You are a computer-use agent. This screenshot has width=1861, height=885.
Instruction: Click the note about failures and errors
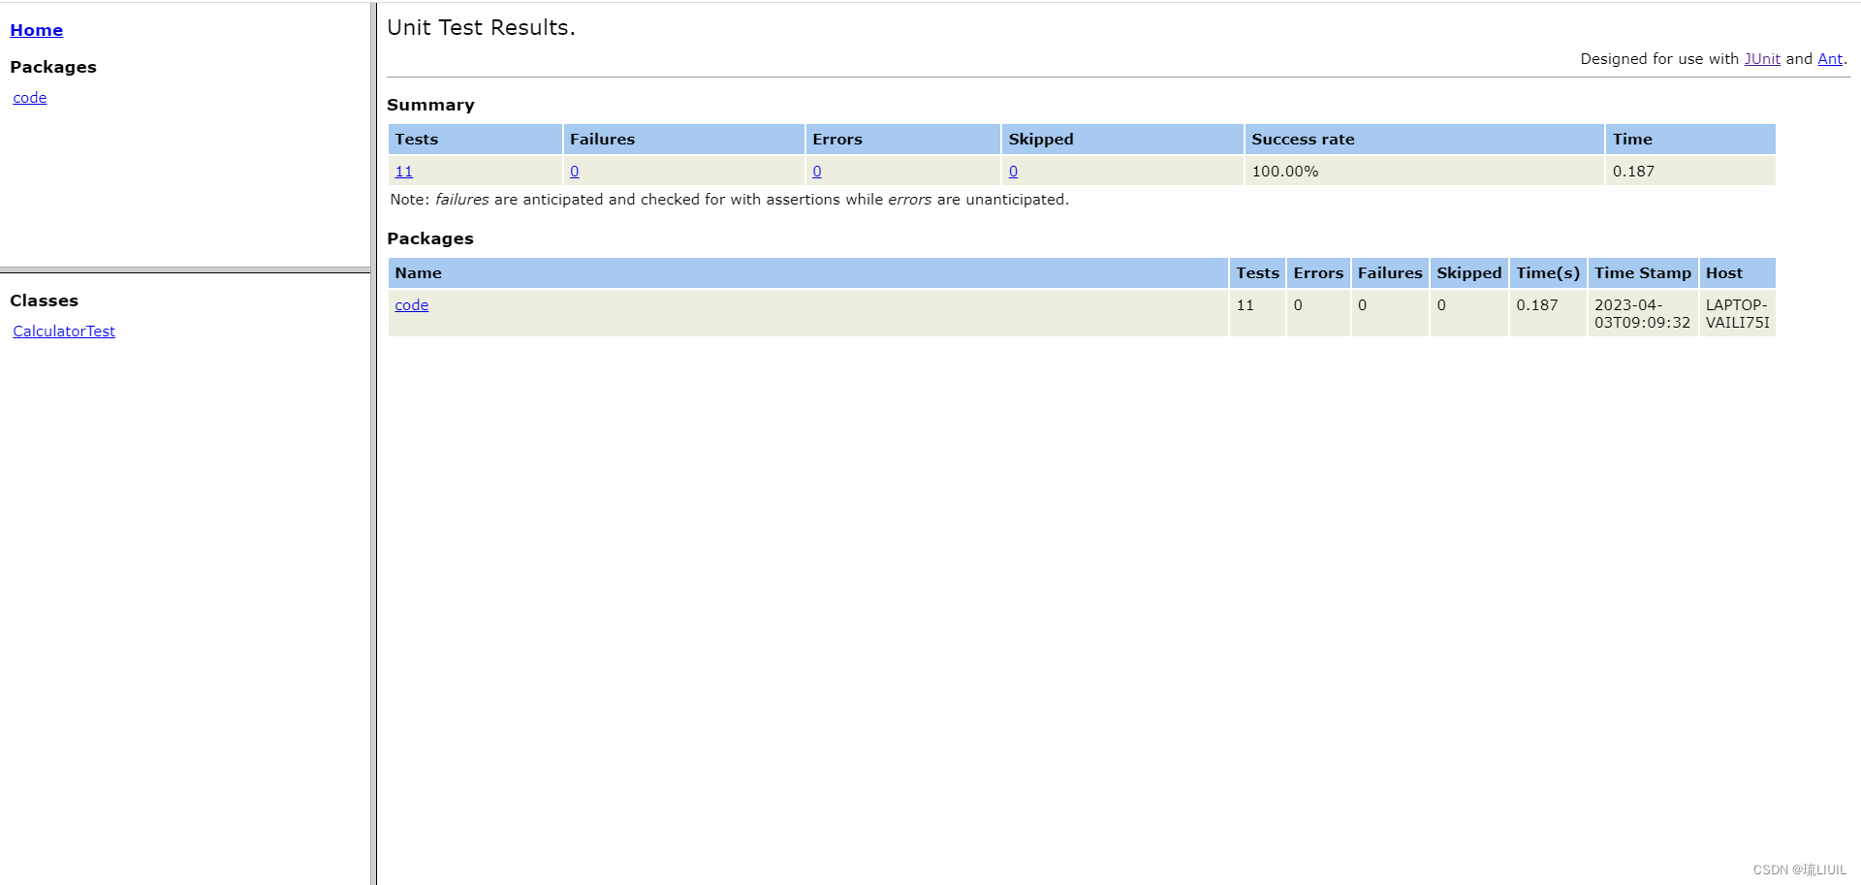729,200
